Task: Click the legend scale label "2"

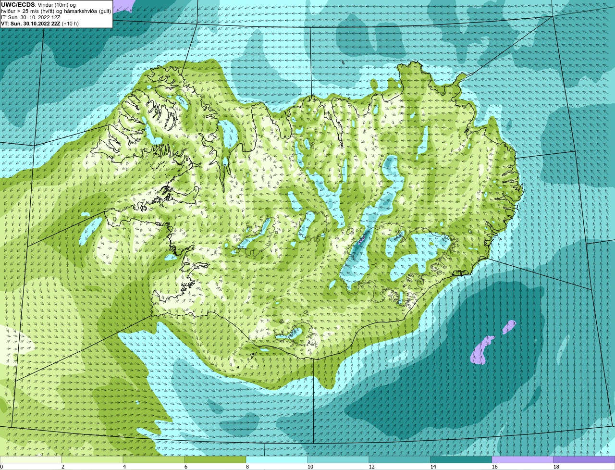Action: [x=63, y=467]
